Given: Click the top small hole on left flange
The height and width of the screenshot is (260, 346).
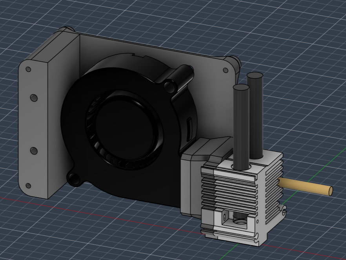Looking at the screenshot, I should click(x=28, y=70).
